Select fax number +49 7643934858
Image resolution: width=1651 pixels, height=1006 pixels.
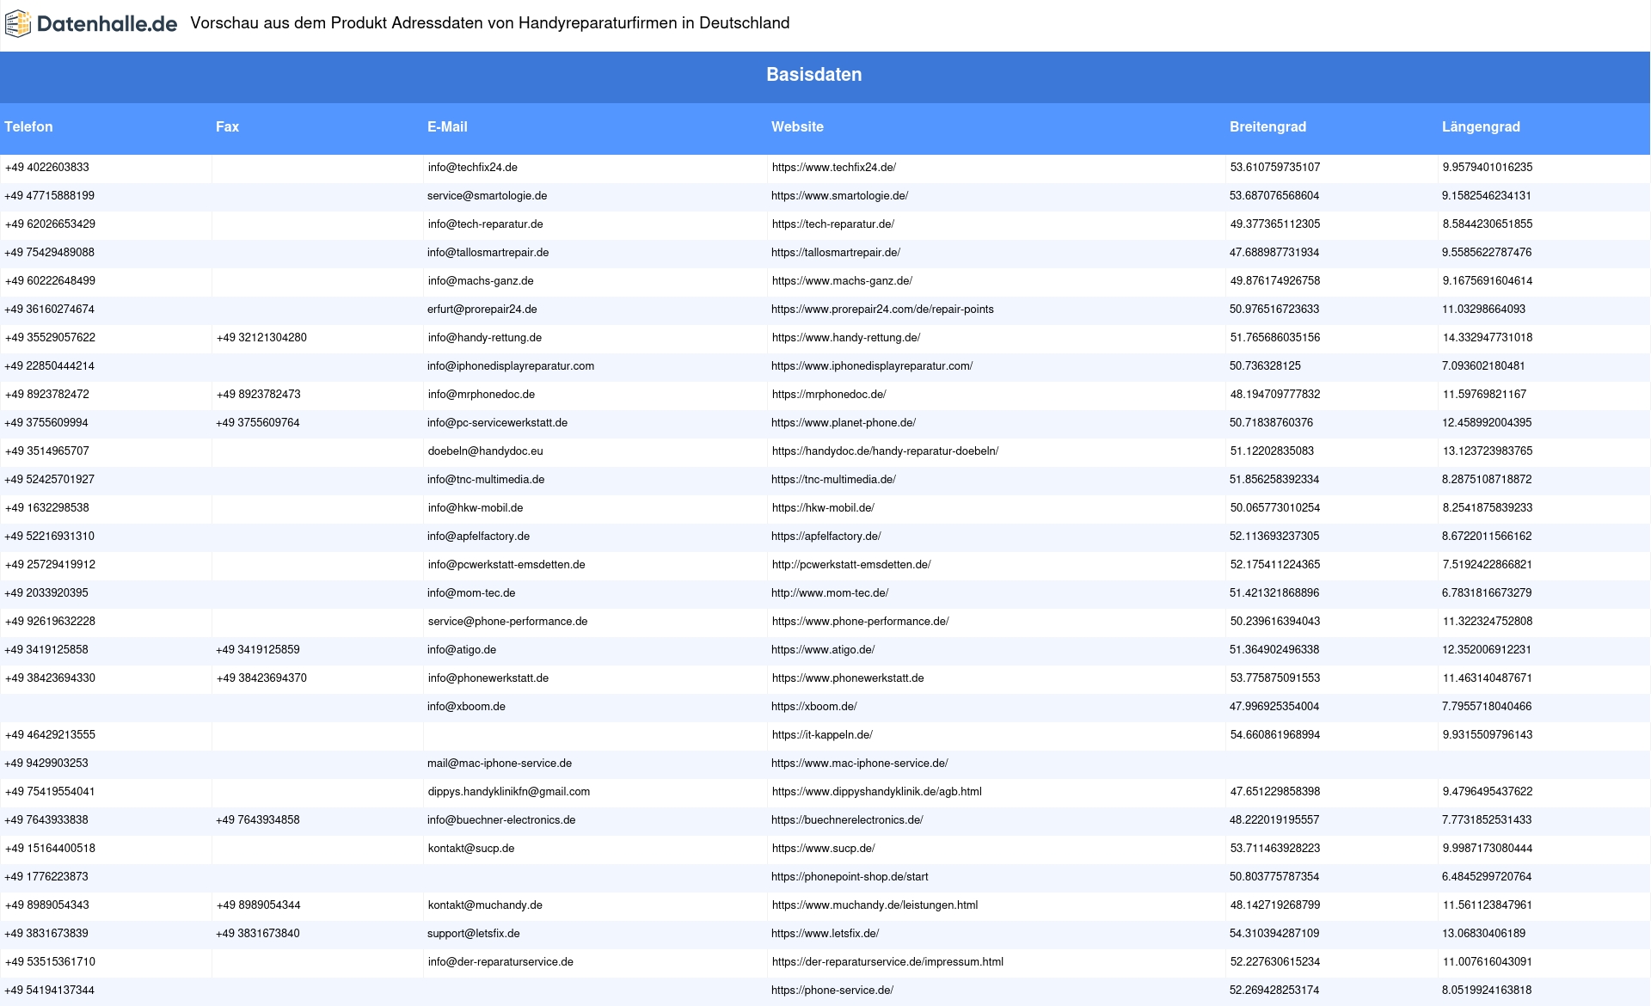(x=258, y=820)
